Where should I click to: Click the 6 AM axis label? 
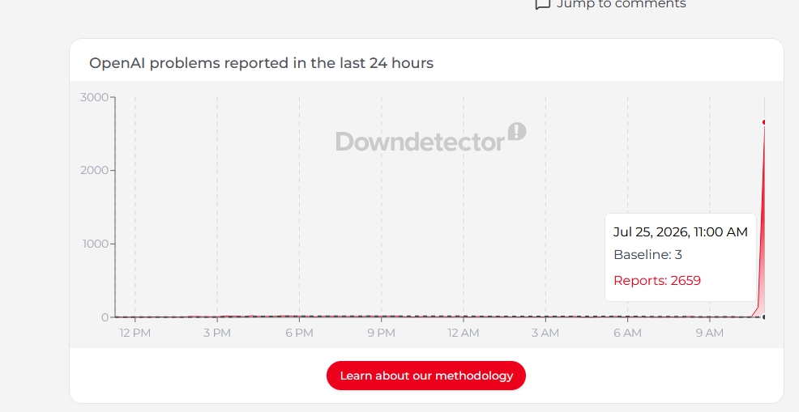(627, 333)
